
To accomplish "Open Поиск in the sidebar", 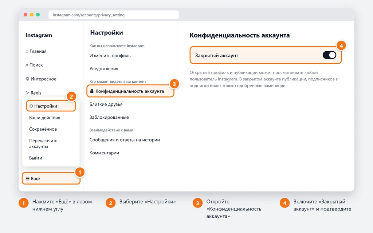I will point(34,65).
